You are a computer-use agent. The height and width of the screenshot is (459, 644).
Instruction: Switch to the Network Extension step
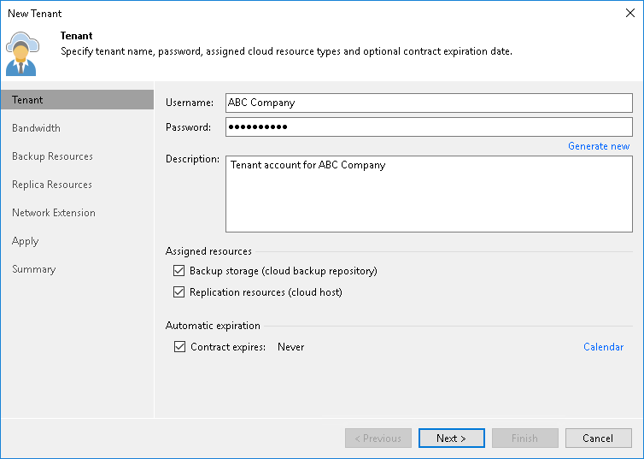tap(54, 213)
